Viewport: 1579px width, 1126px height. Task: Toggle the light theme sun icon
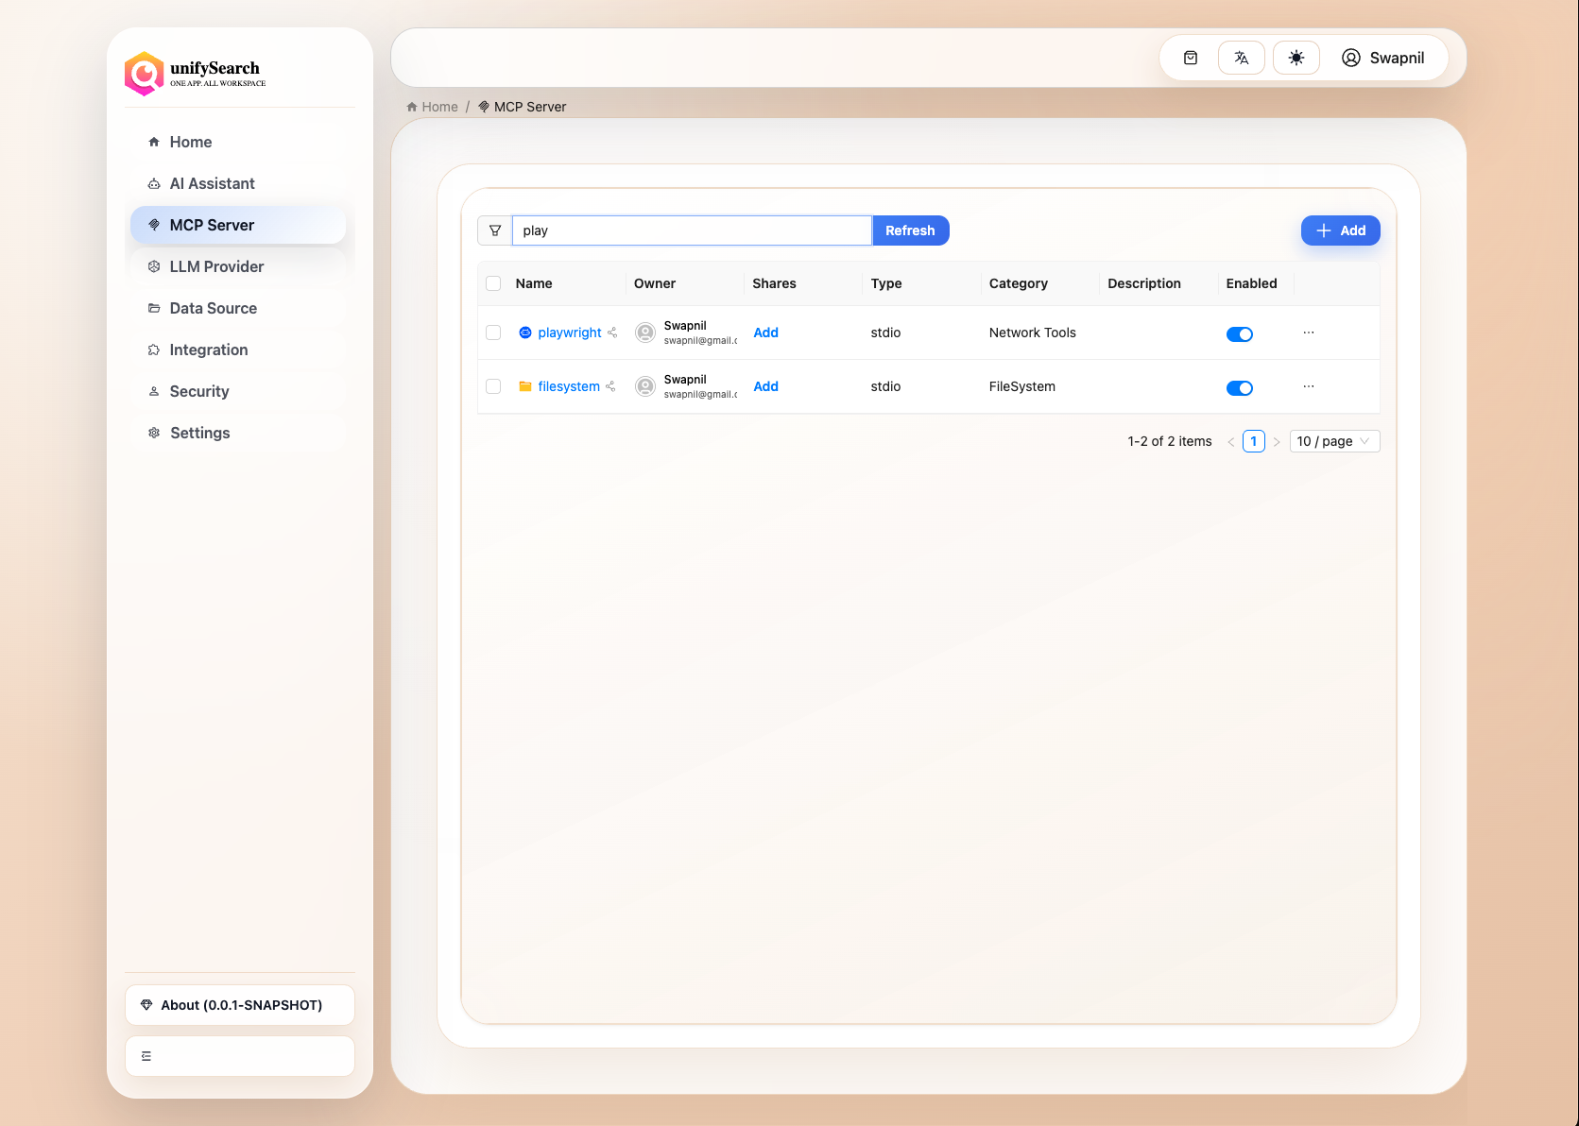click(1296, 57)
